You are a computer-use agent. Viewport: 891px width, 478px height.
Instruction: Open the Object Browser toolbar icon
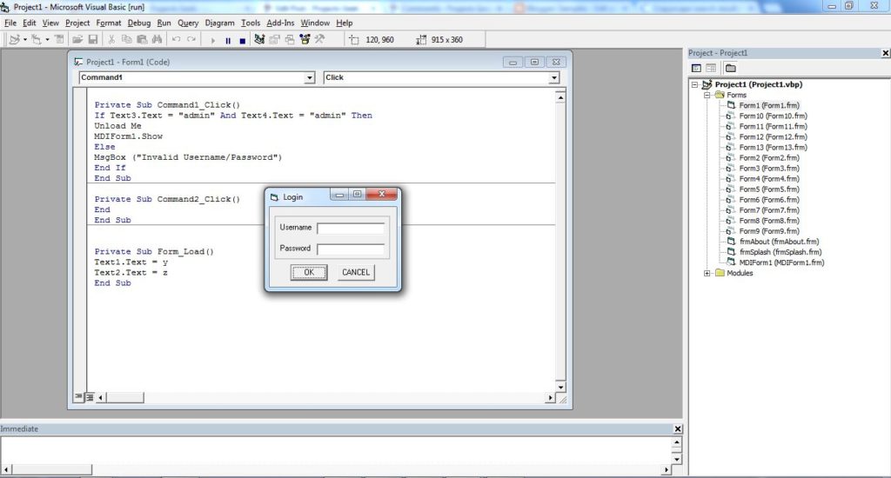point(305,40)
